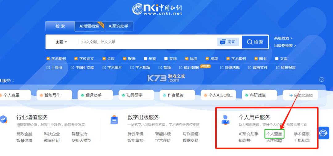Click the 自定义添加 button

pos(301,95)
